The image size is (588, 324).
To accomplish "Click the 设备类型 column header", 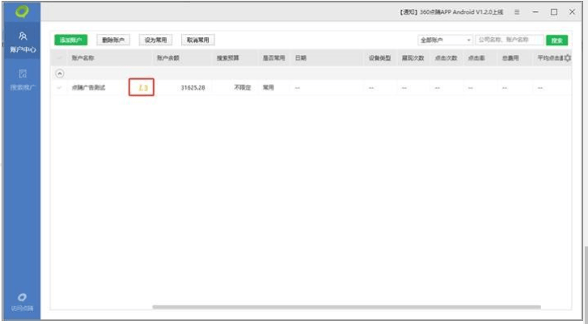I will [379, 58].
